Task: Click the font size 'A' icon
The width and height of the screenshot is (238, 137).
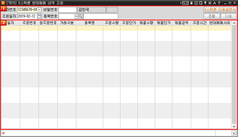Action: (214, 3)
